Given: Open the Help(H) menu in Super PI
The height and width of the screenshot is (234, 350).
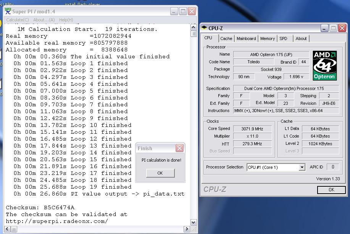Looking at the screenshot, I should pos(66,20).
